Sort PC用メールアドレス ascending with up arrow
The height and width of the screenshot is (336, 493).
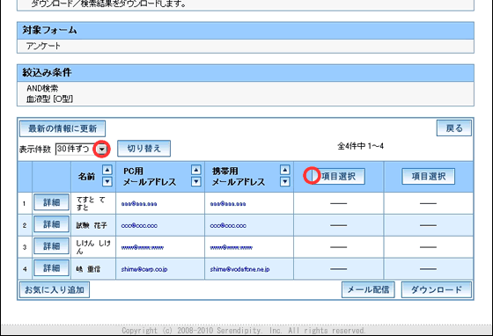[x=195, y=170]
